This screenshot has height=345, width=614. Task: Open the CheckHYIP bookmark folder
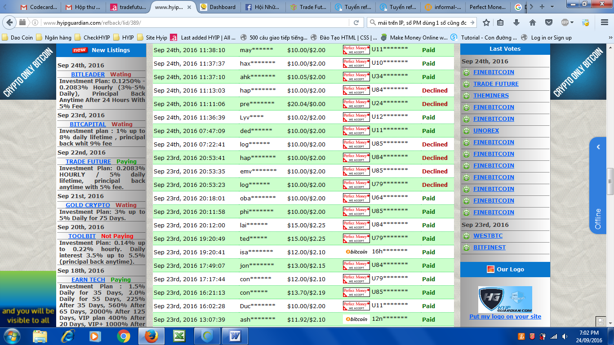point(93,38)
